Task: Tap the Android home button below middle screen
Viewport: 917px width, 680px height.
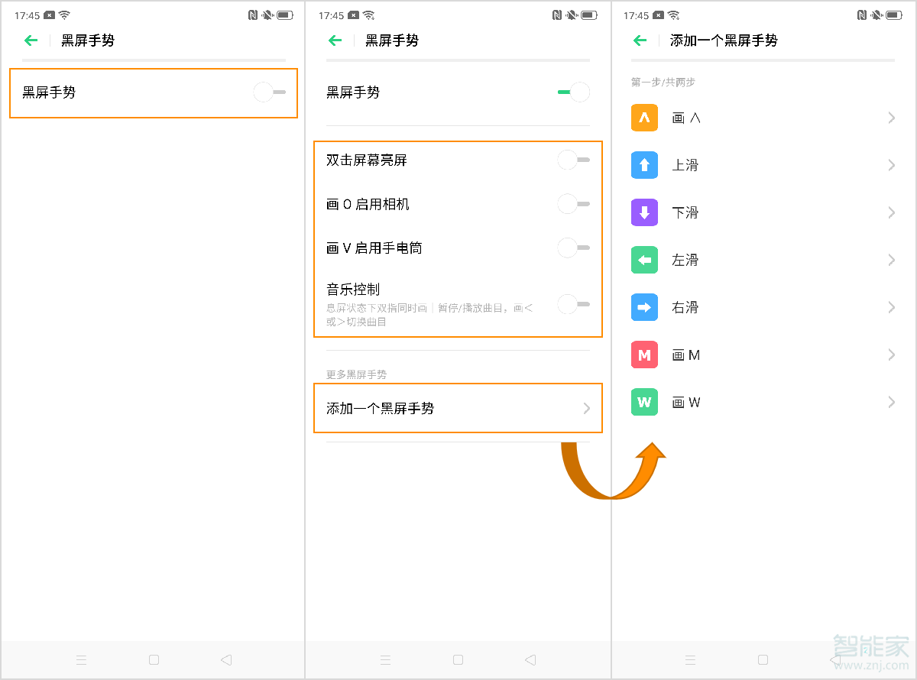Action: pyautogui.click(x=458, y=659)
